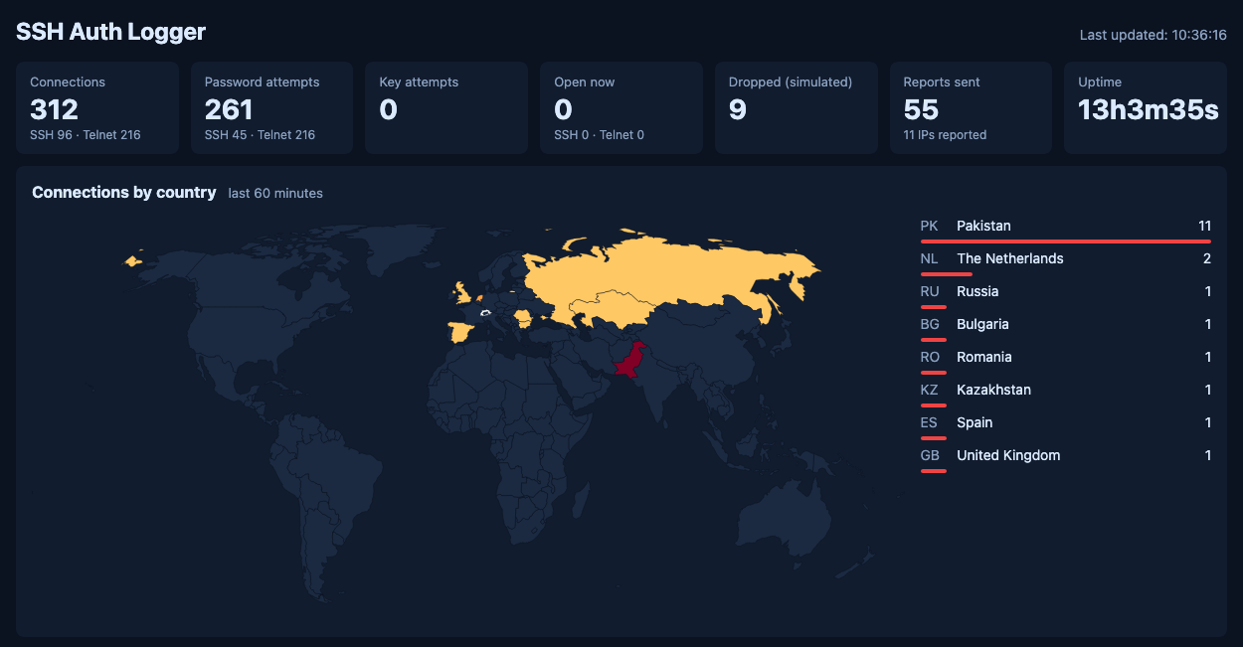This screenshot has width=1243, height=647.
Task: Click the 13h3m35s uptime value
Action: point(1149,109)
